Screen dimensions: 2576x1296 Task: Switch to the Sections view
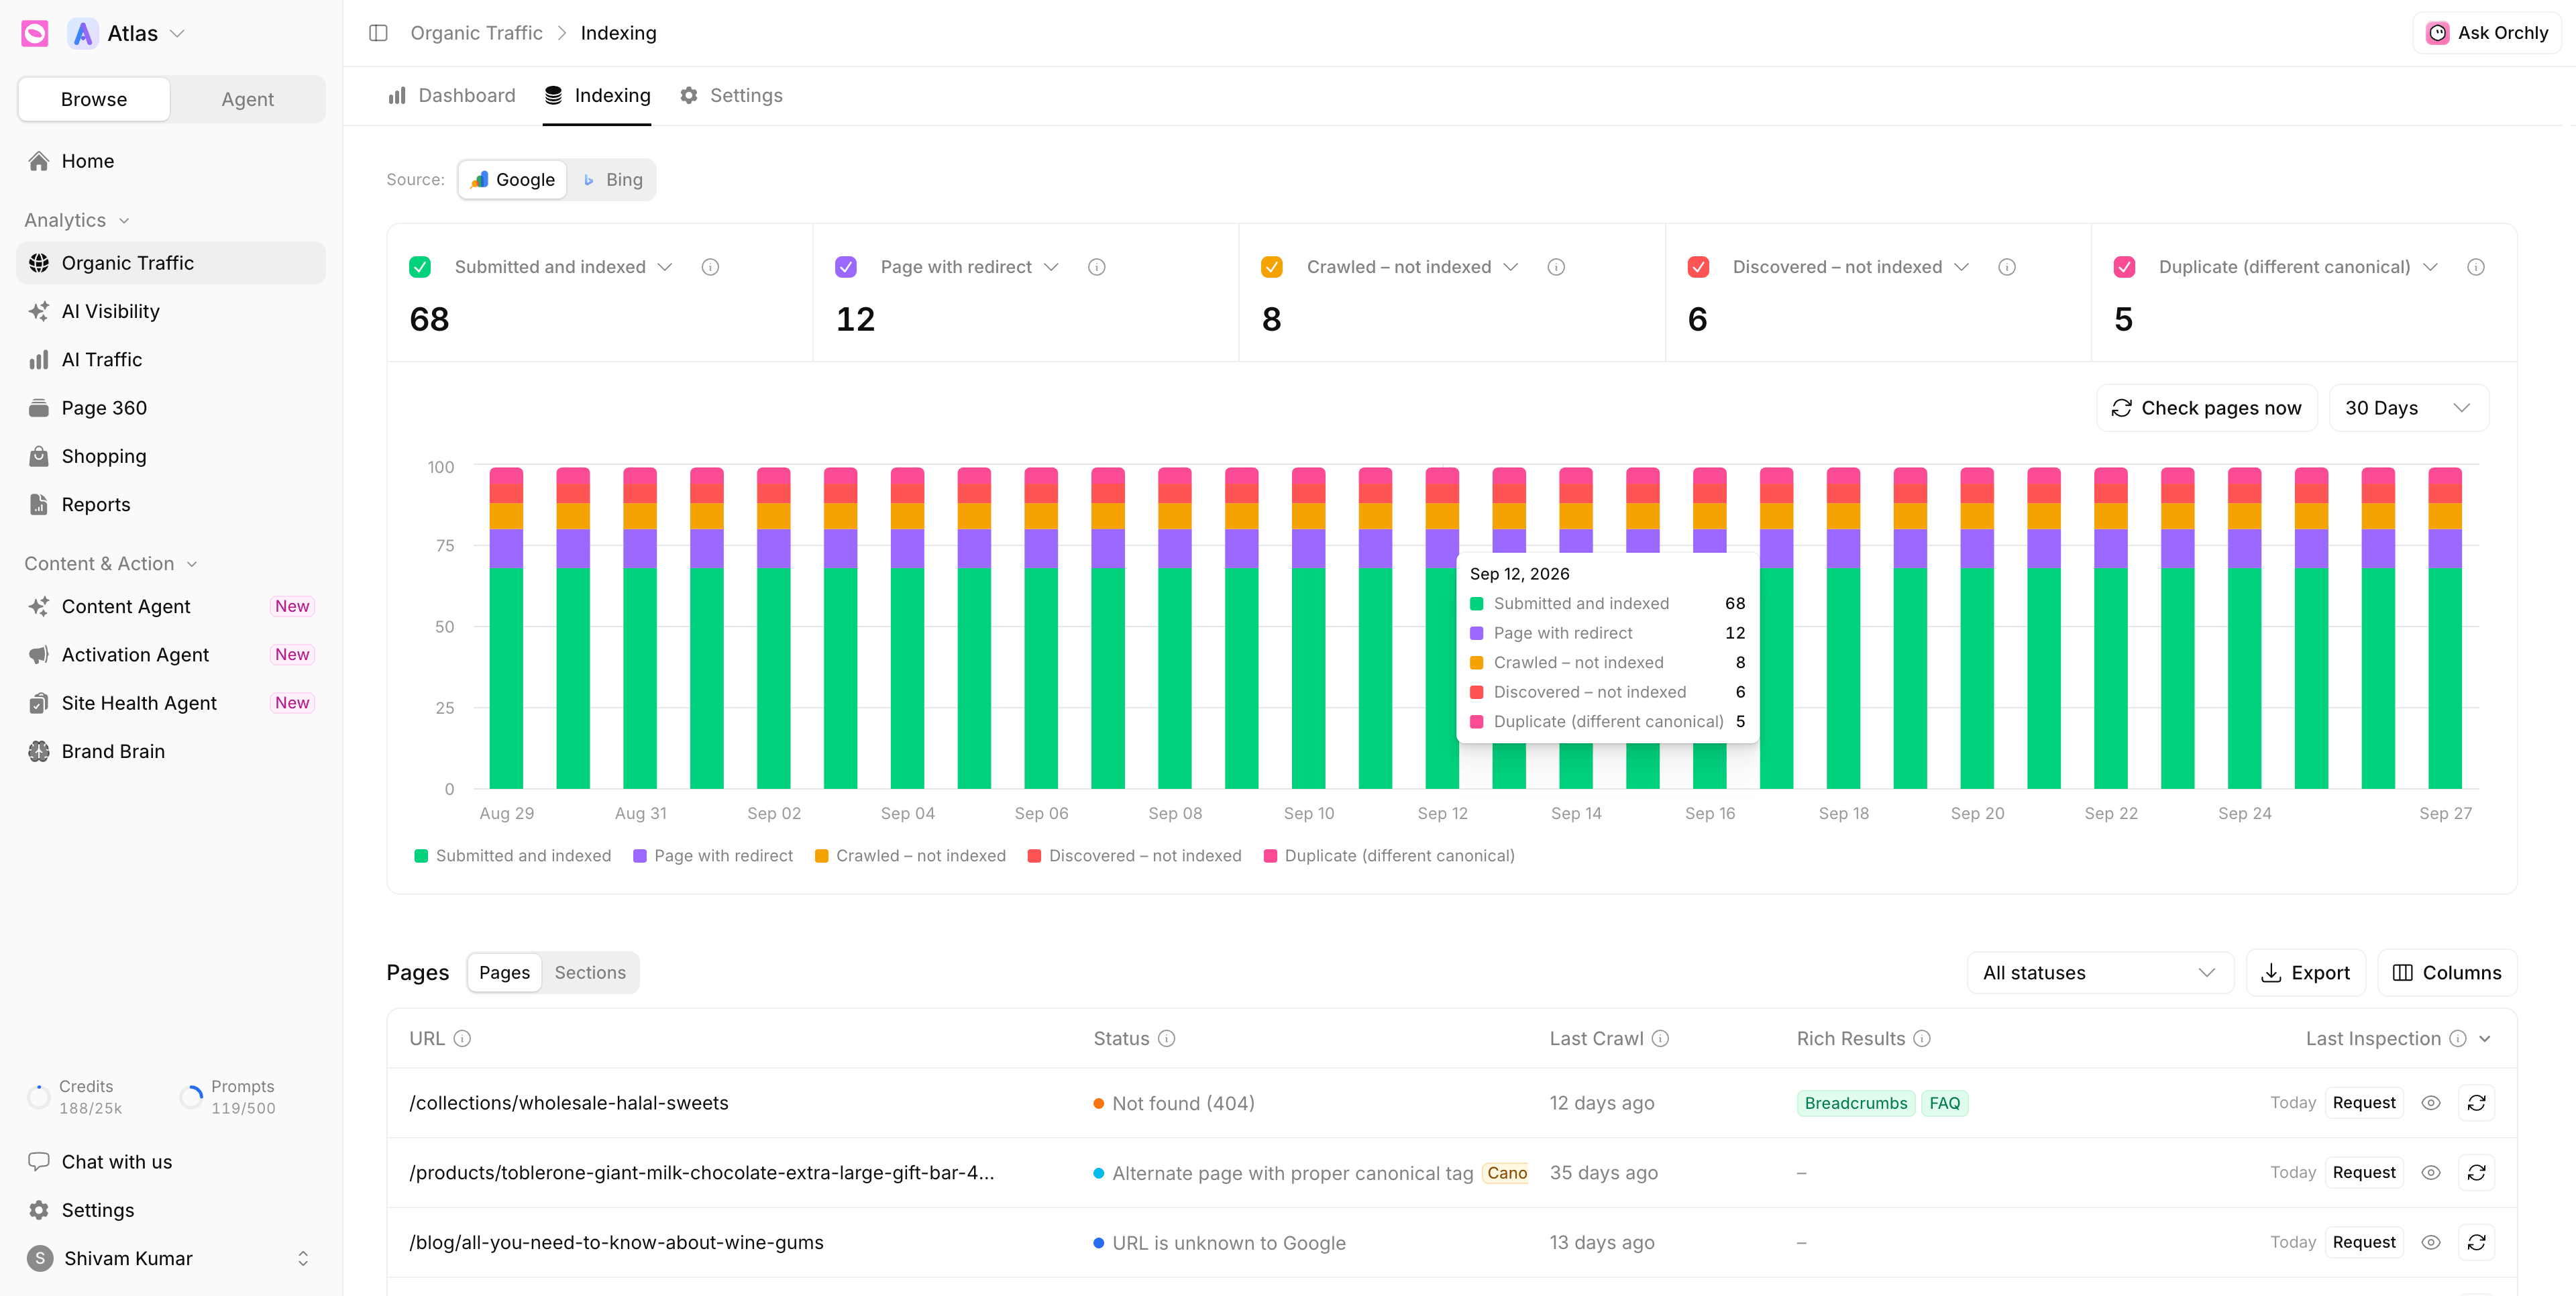coord(590,973)
